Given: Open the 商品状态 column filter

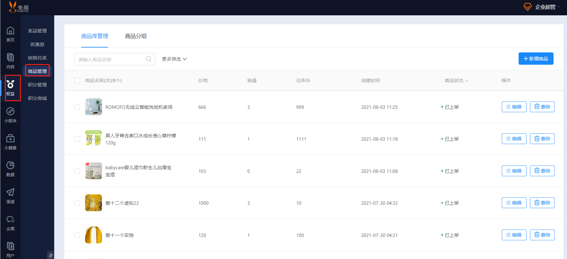Looking at the screenshot, I should (456, 81).
